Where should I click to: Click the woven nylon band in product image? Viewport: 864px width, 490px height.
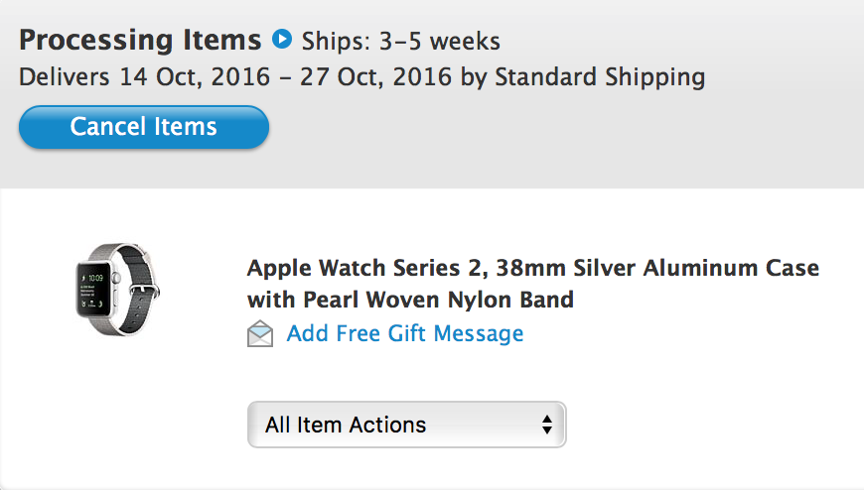pos(138,289)
